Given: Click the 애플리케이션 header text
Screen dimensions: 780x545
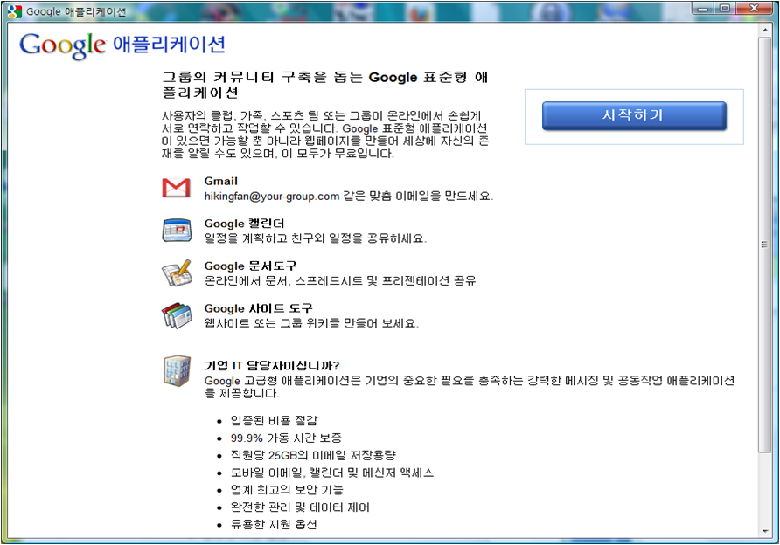Looking at the screenshot, I should coord(169,45).
